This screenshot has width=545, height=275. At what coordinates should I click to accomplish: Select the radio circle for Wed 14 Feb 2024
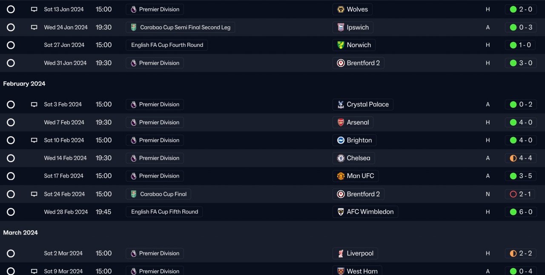[11, 158]
